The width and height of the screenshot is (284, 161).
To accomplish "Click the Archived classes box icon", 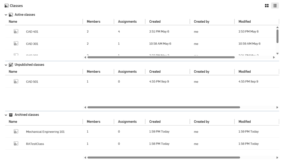I will point(11,115).
